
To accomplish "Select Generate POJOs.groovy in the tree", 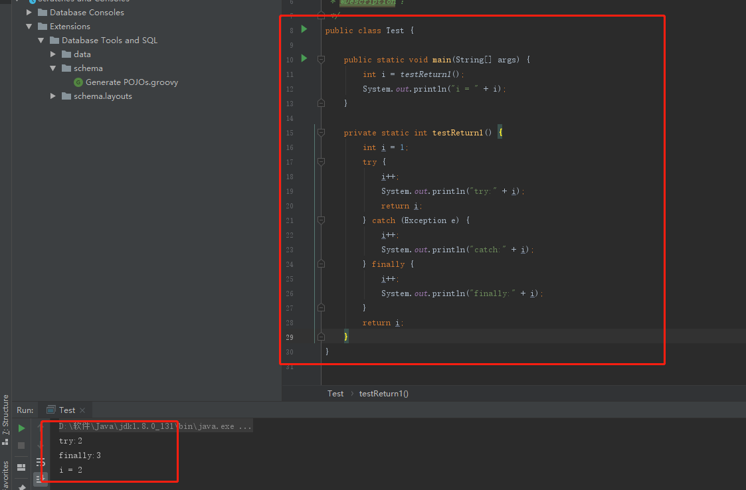I will click(132, 82).
